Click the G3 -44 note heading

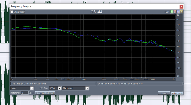tap(96, 12)
